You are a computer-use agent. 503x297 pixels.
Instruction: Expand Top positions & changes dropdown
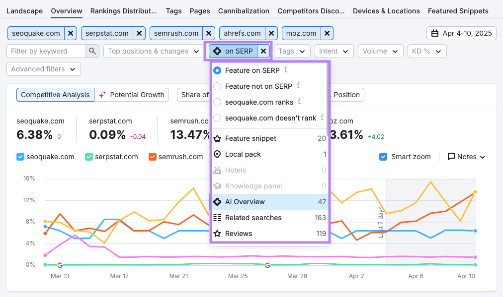click(153, 51)
